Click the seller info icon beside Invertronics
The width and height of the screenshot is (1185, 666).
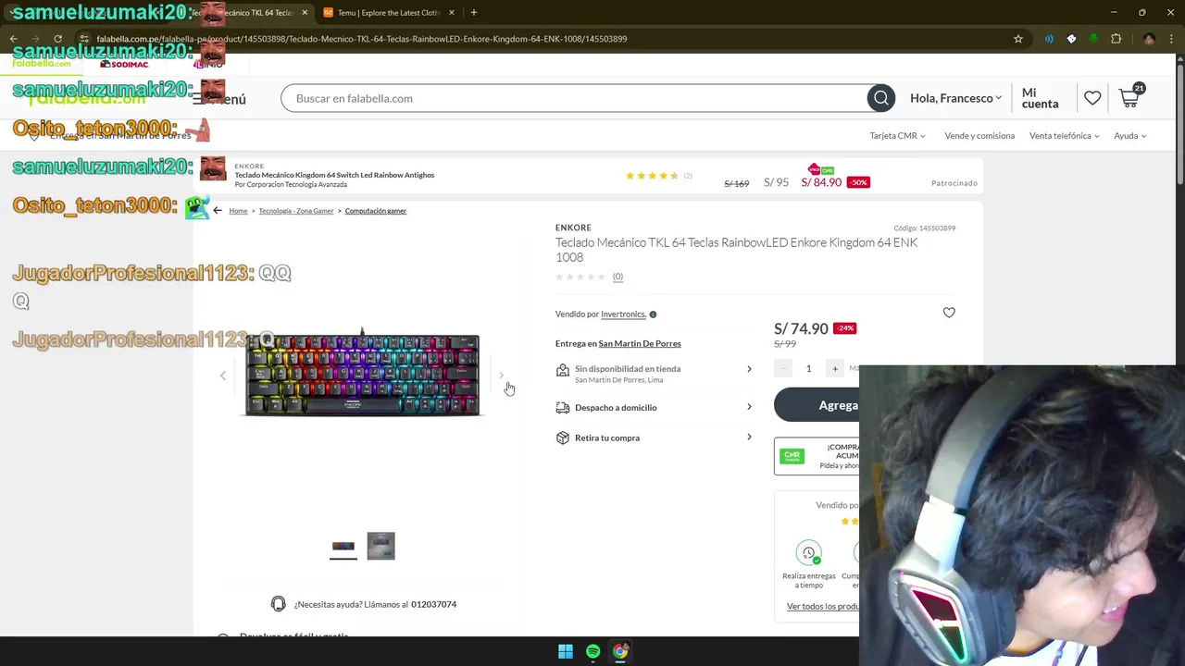(x=653, y=314)
